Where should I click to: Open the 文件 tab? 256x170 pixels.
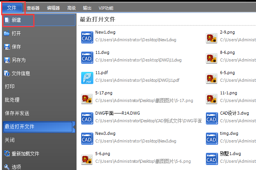(12, 8)
